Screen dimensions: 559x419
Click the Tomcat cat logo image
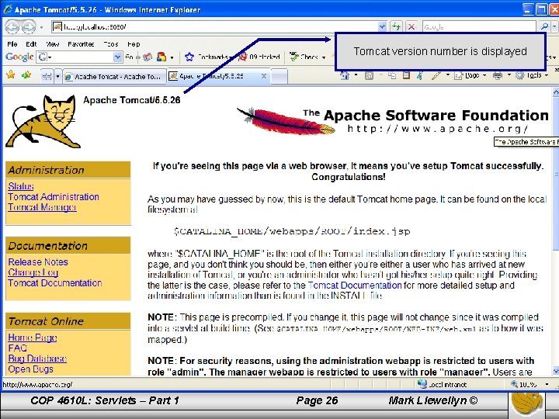pos(43,121)
